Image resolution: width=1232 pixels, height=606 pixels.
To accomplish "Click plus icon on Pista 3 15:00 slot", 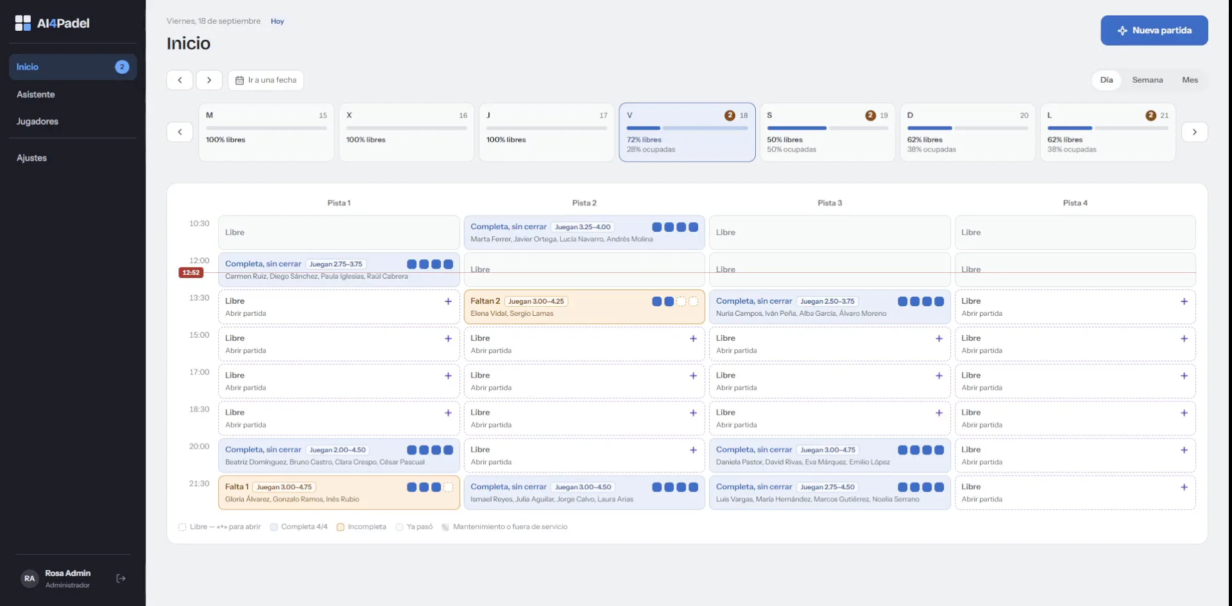I will click(x=939, y=338).
